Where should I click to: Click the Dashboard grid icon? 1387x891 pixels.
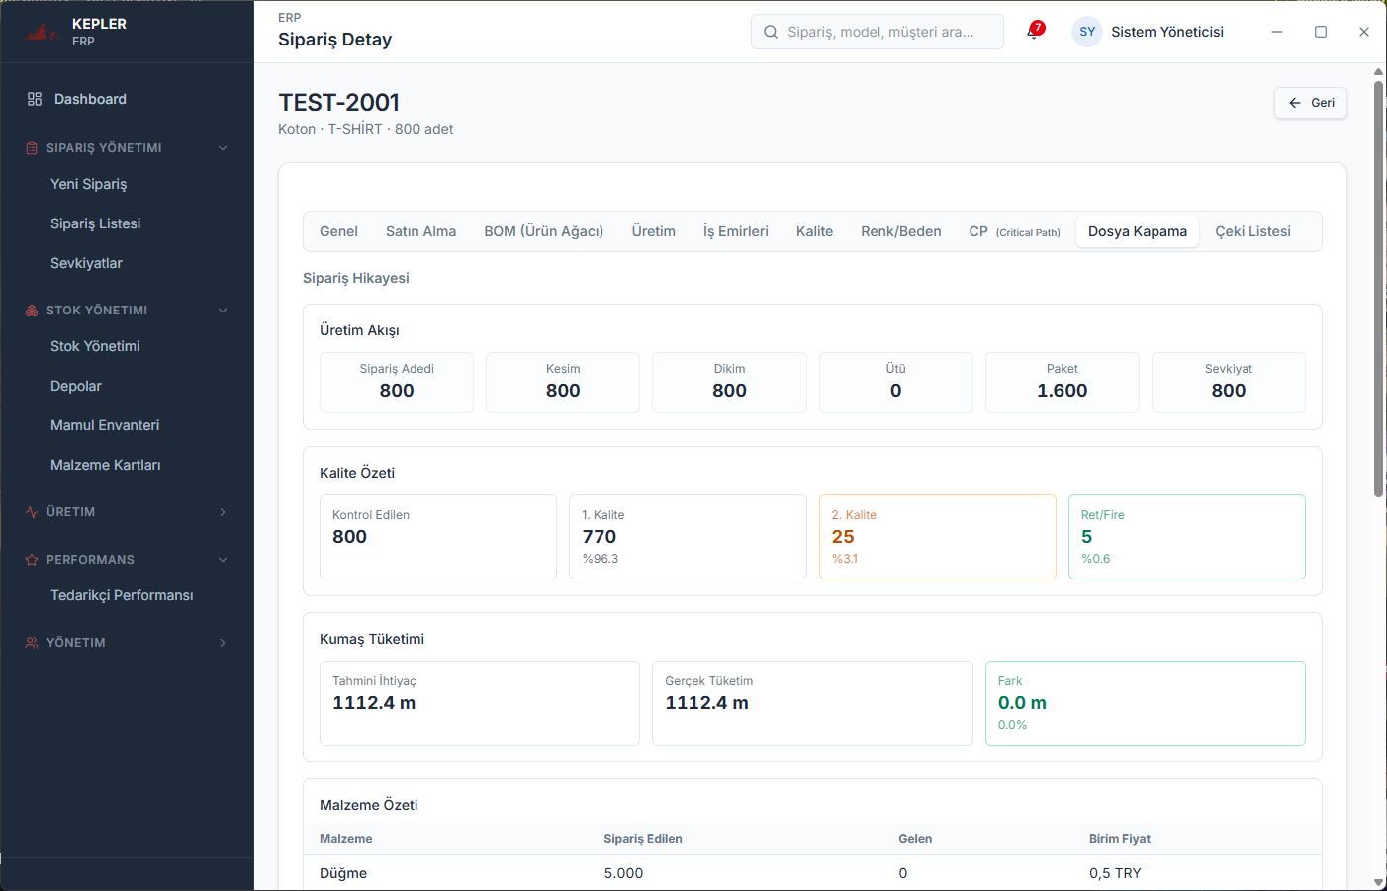click(35, 99)
